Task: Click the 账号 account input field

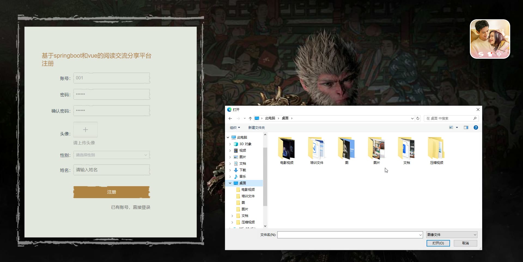Action: tap(112, 78)
